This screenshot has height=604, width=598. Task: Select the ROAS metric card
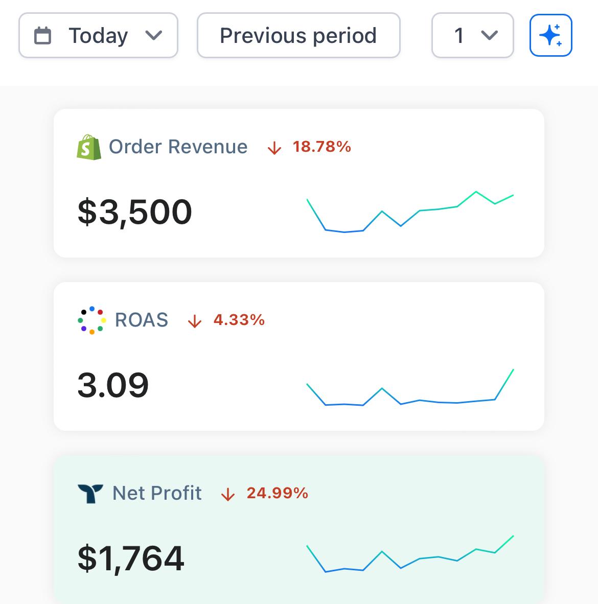click(299, 355)
